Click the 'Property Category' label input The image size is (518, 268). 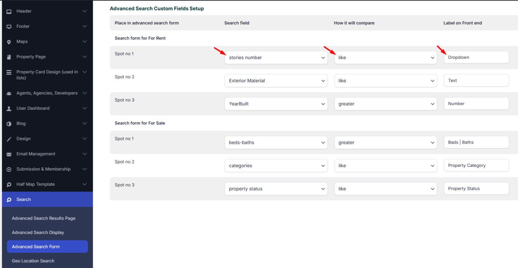476,166
